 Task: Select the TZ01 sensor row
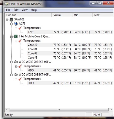tap(70, 32)
